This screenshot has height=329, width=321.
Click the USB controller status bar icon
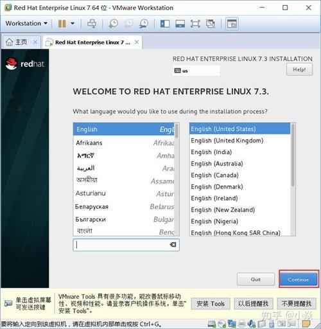[272, 324]
